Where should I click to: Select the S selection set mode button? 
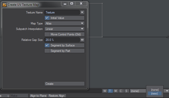click(126, 91)
